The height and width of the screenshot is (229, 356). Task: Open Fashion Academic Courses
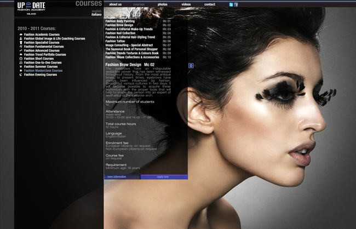(x=42, y=35)
